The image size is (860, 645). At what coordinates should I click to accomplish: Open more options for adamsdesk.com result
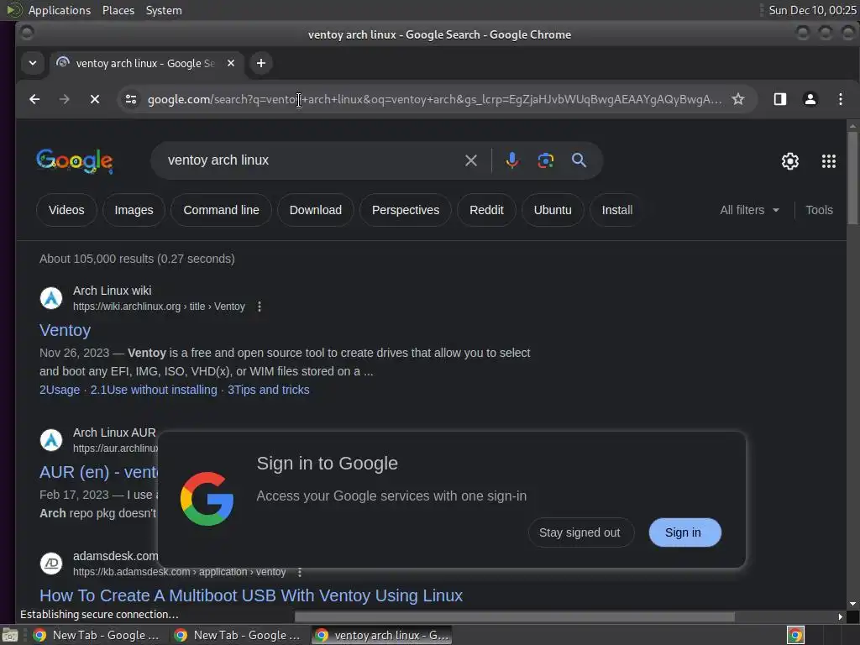(x=300, y=572)
